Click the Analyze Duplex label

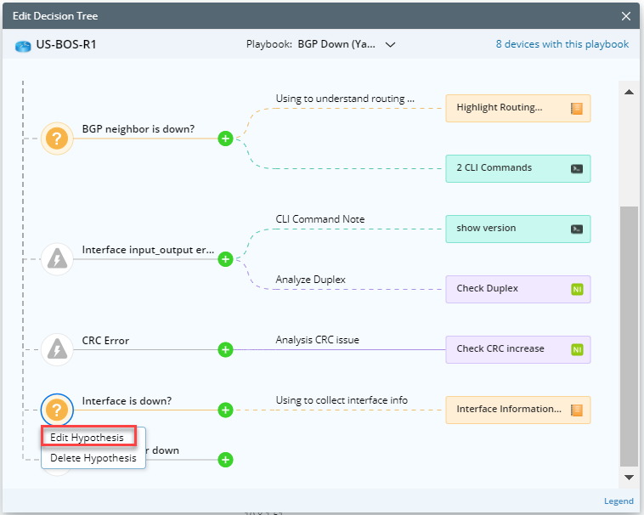point(310,280)
